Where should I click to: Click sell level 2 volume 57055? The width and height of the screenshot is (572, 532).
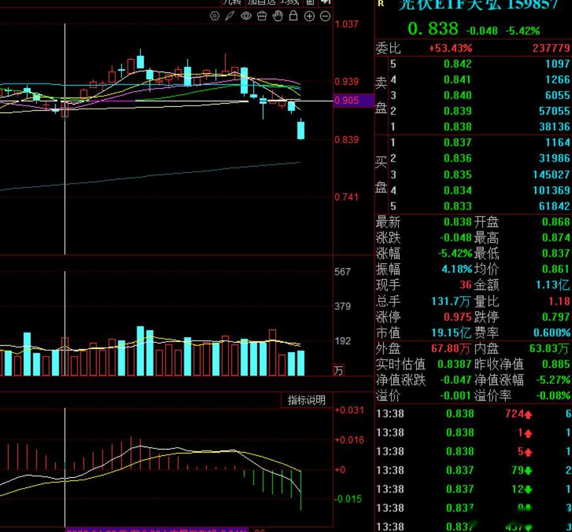pos(554,111)
